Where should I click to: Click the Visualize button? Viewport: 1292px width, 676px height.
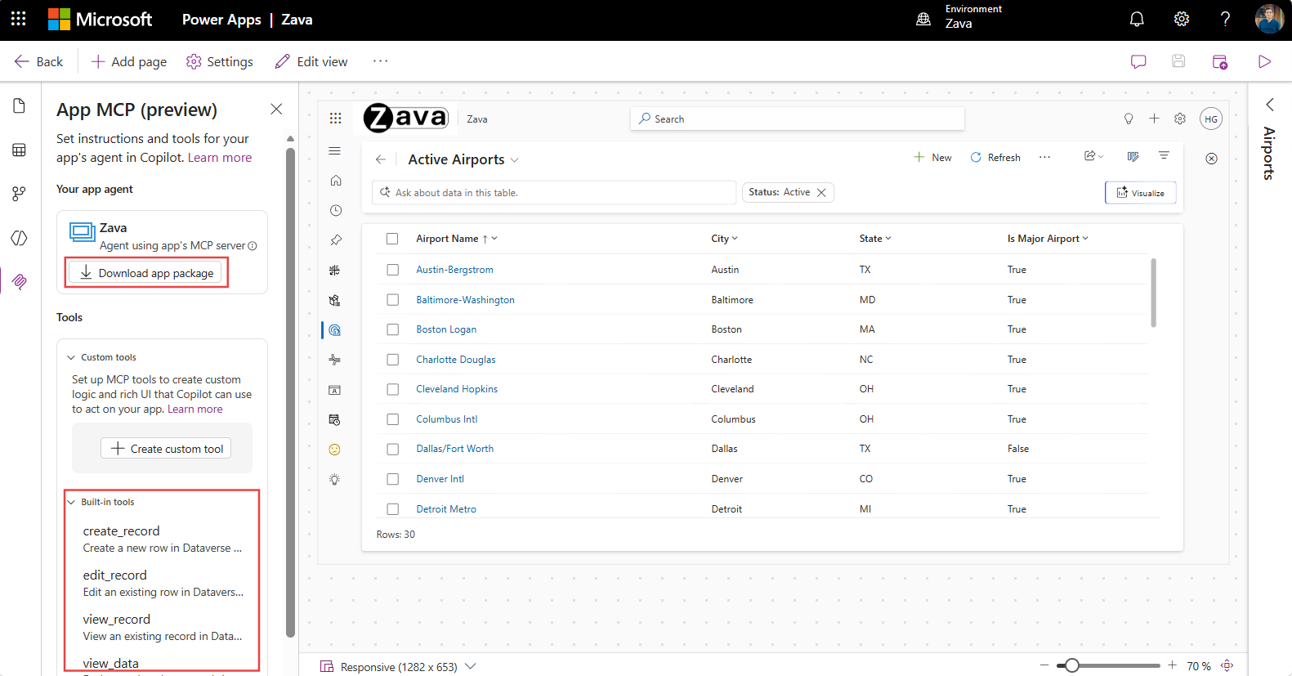(x=1141, y=193)
